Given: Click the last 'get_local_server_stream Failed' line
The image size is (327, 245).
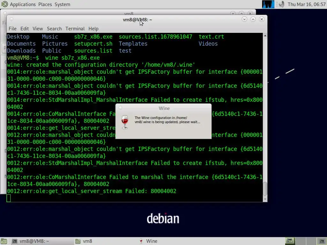Looking at the screenshot, I should coord(92,191).
